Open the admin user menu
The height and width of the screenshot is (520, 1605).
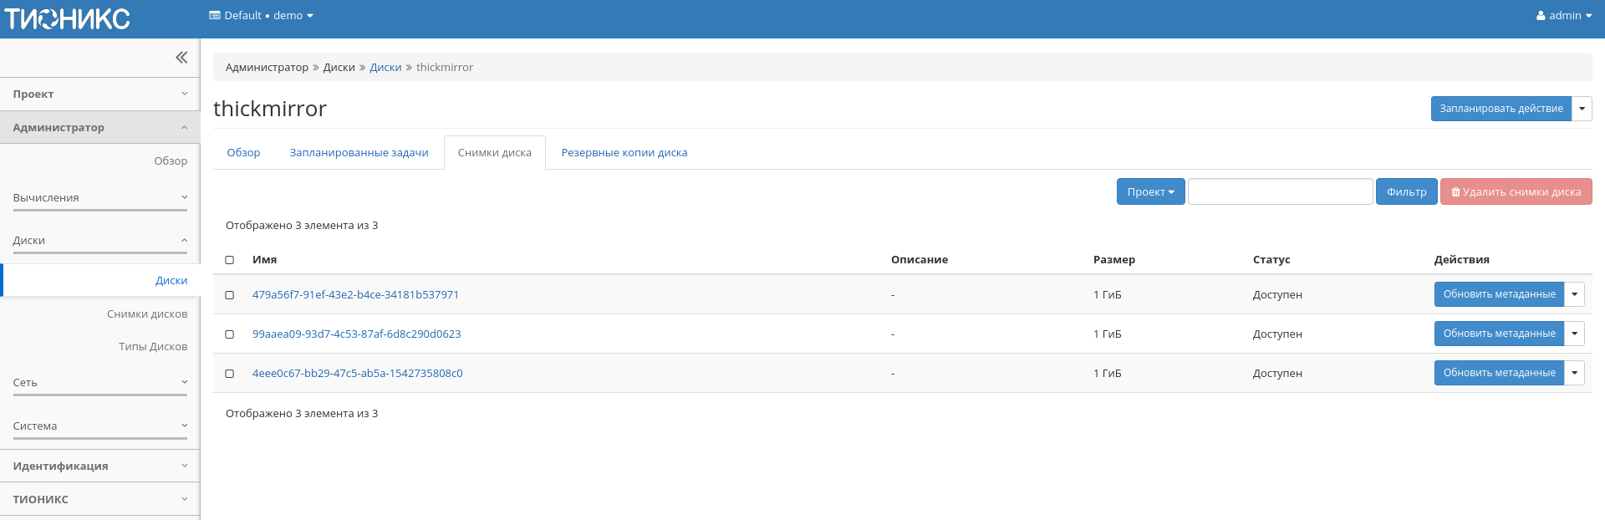pos(1563,16)
